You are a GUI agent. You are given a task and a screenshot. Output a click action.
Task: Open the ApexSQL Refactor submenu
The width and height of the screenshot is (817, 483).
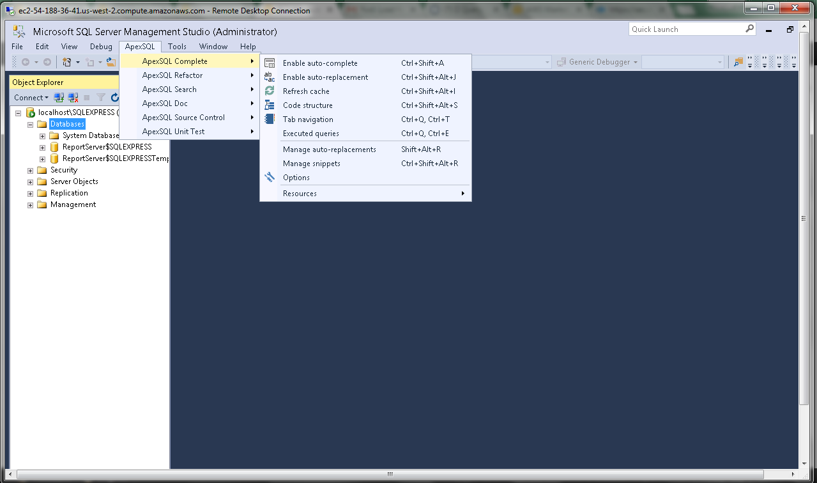point(172,75)
